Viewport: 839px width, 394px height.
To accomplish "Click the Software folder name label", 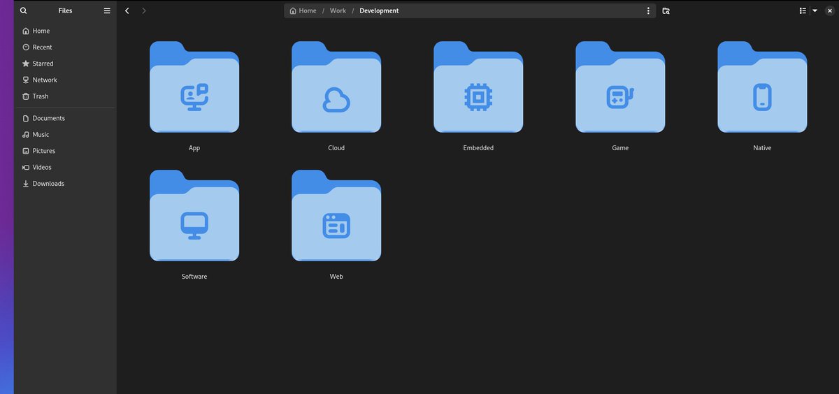I will coord(194,277).
